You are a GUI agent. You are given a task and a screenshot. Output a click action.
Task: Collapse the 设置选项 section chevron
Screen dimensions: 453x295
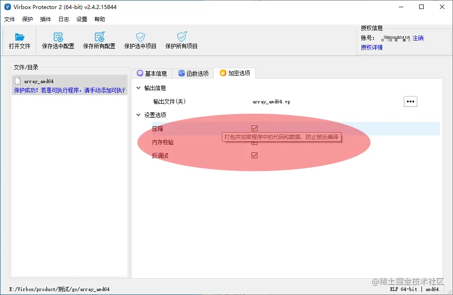point(138,115)
